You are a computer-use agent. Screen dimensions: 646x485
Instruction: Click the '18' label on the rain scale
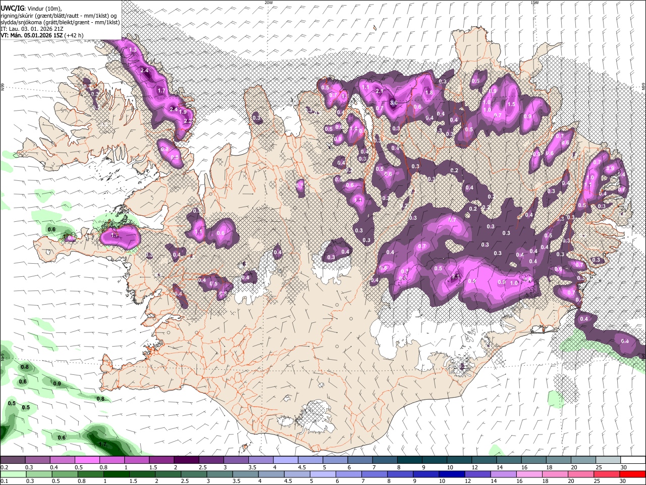[546, 481]
